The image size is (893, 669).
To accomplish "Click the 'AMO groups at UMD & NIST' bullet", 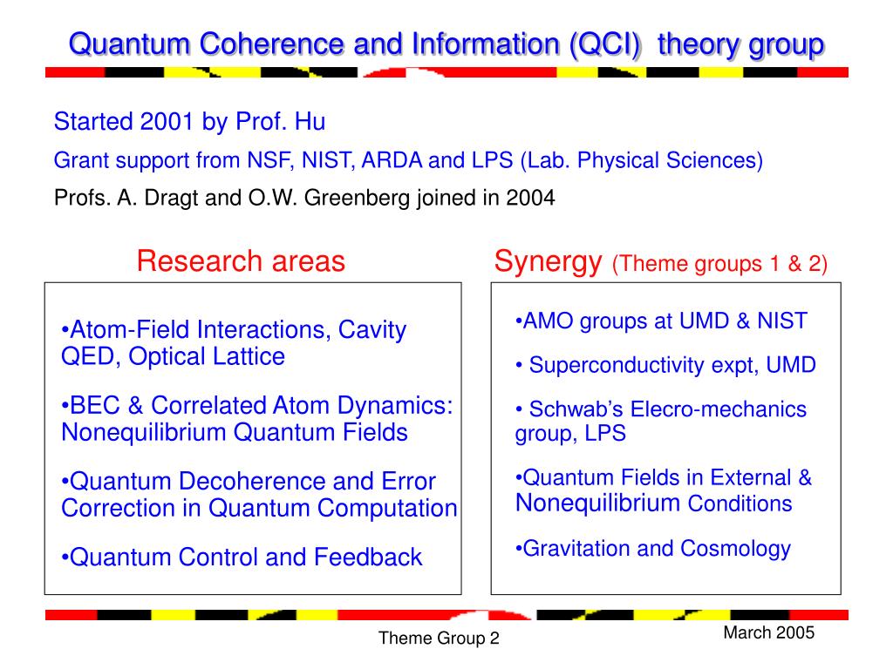I will click(661, 321).
